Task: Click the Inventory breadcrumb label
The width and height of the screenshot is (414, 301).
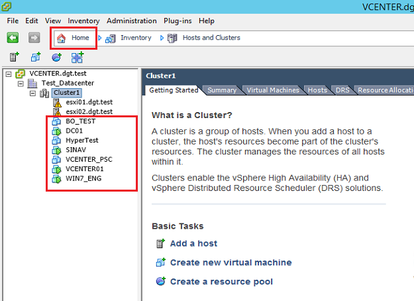Action: pyautogui.click(x=136, y=38)
